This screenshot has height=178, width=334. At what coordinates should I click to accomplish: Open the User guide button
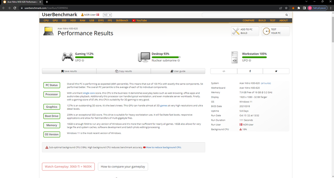pyautogui.click(x=178, y=71)
